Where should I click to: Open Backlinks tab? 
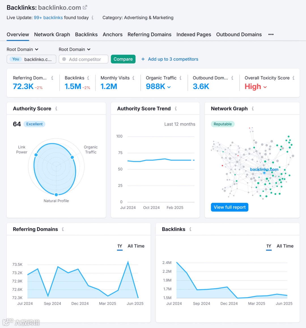86,35
